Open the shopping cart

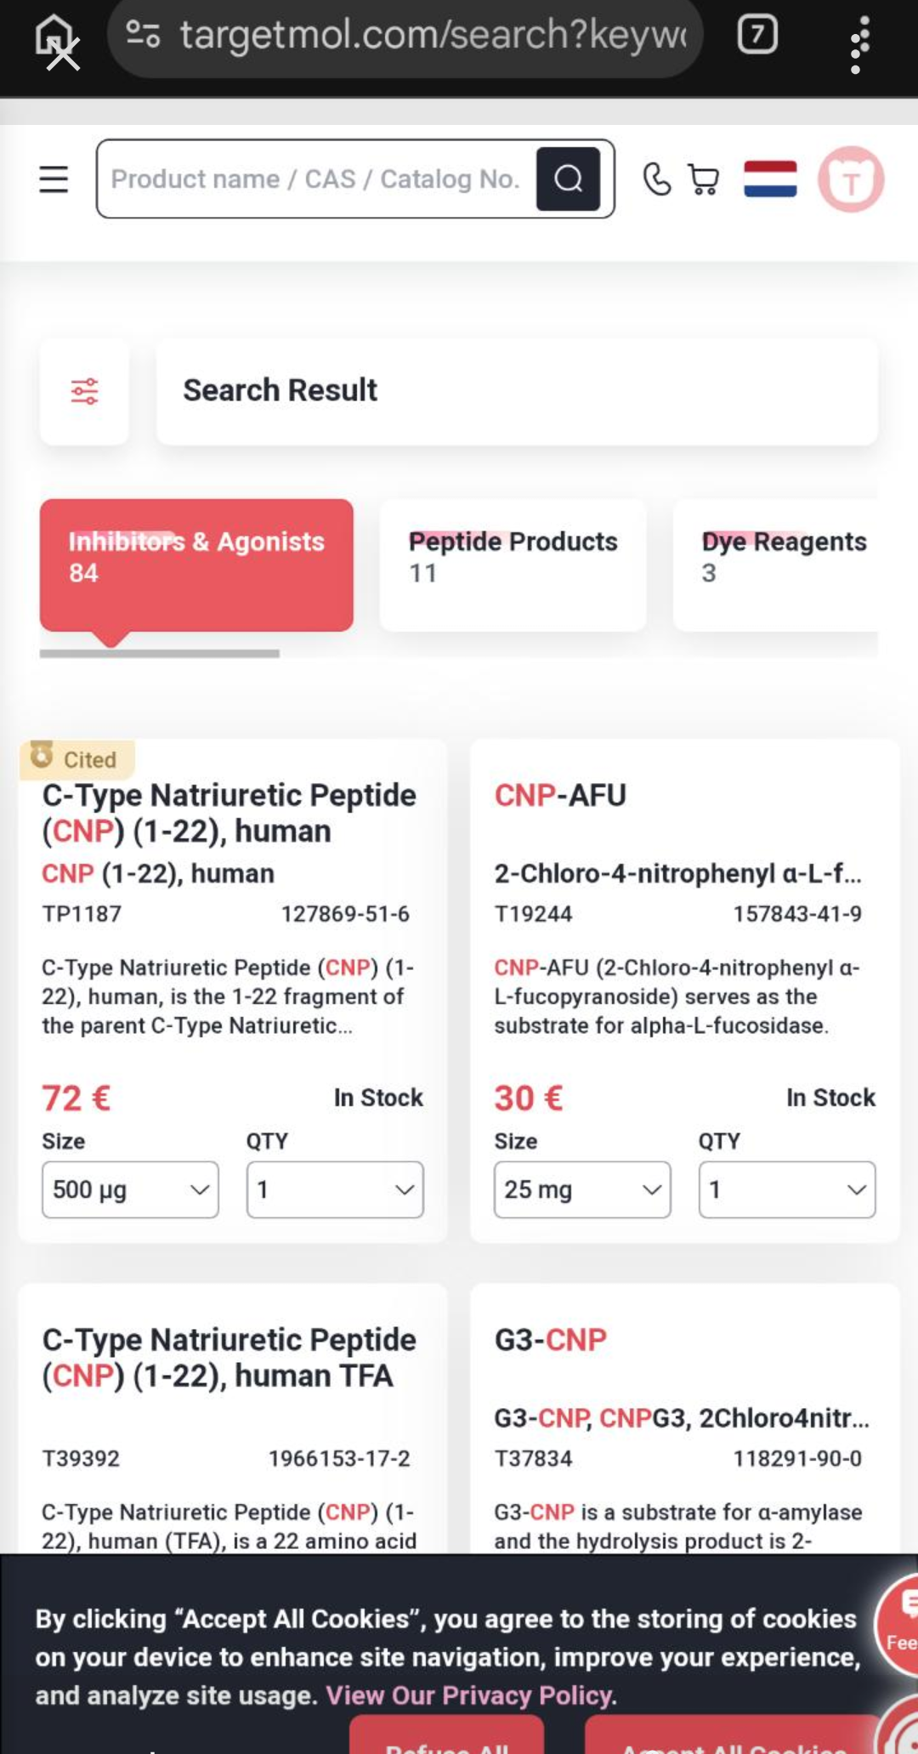[704, 179]
